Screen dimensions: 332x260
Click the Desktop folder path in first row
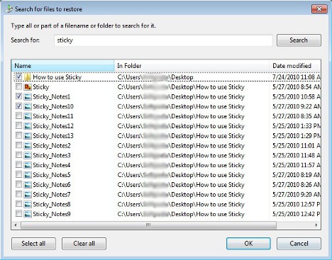pos(155,77)
